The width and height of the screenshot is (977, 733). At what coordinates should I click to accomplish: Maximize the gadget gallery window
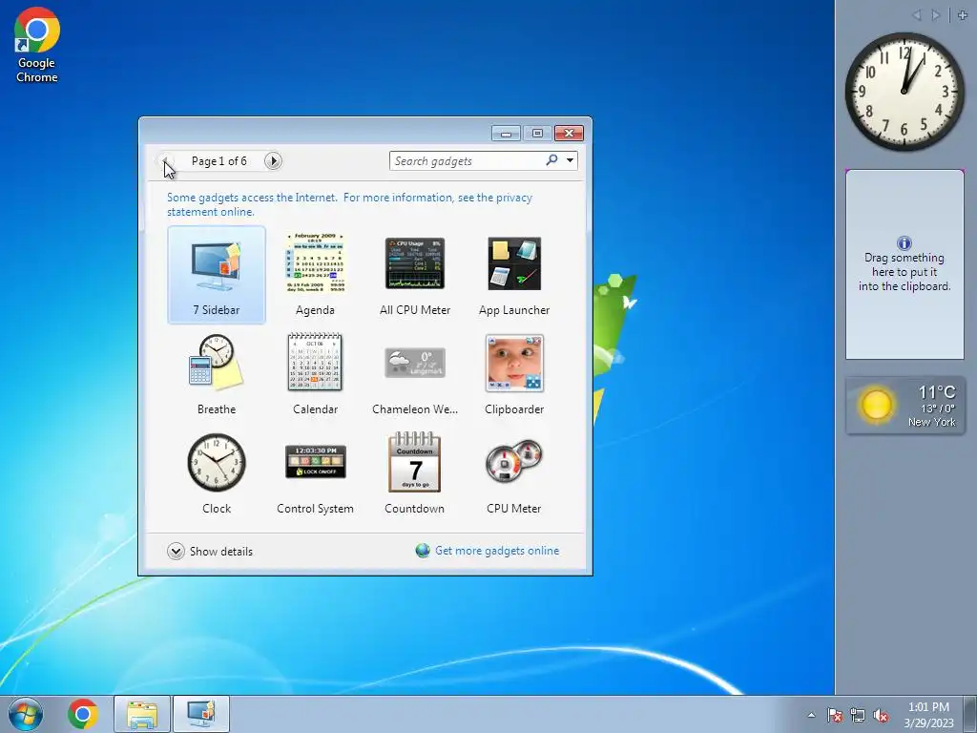[537, 133]
